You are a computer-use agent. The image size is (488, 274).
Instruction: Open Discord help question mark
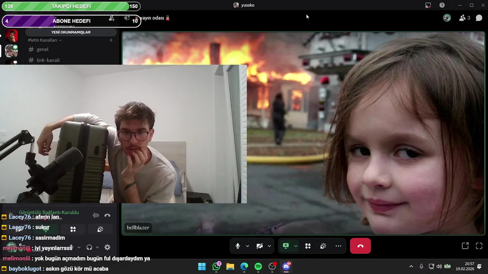(x=442, y=5)
